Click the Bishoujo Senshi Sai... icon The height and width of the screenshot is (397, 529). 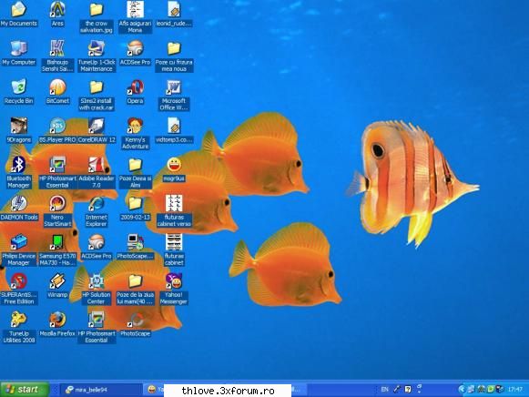click(x=57, y=56)
